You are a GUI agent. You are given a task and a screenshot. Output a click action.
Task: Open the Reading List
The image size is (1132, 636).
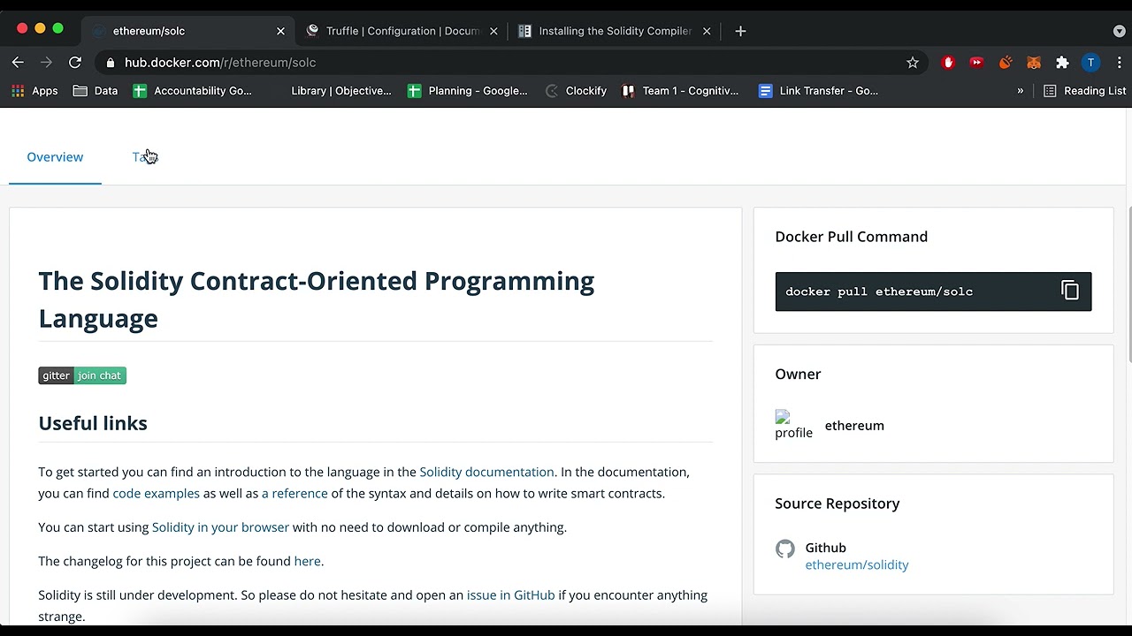(1084, 91)
